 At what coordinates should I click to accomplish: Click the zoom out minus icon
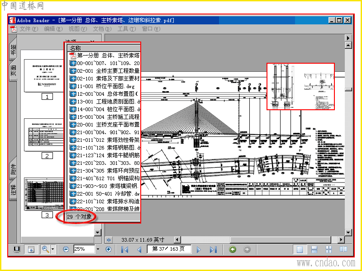(x=66, y=249)
